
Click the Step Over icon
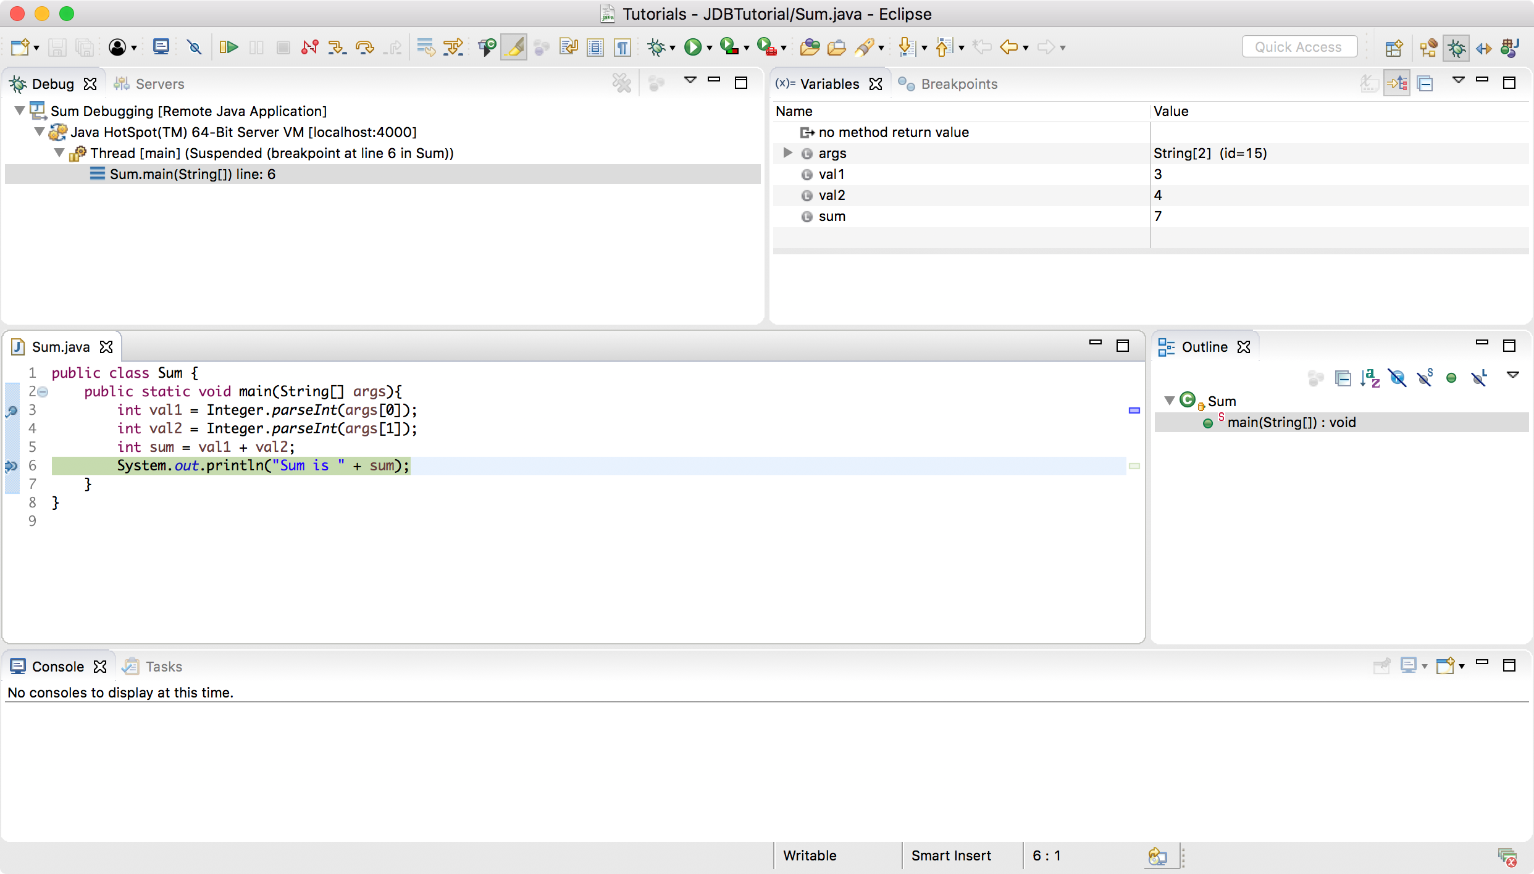(x=365, y=47)
